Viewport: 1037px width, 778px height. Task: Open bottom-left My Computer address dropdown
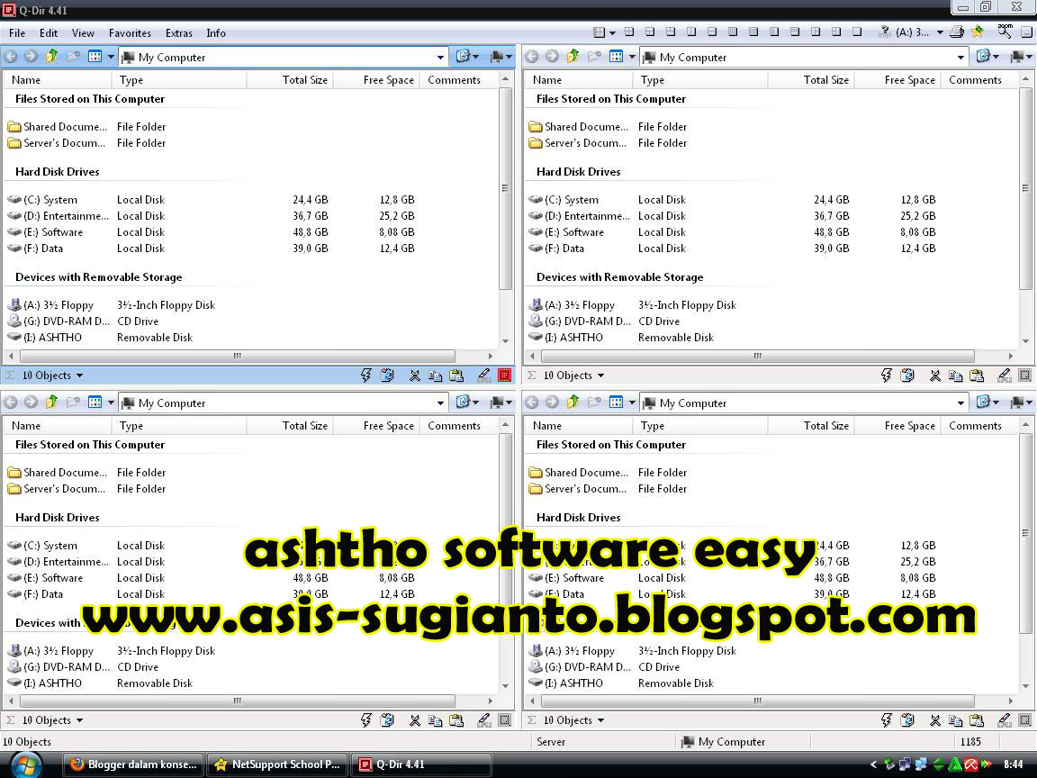pyautogui.click(x=440, y=403)
